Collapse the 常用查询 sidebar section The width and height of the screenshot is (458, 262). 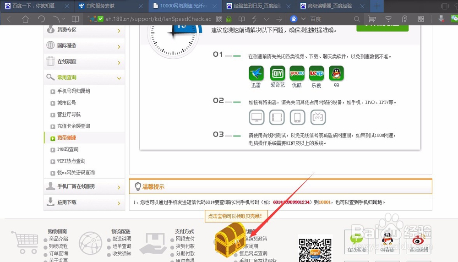click(x=84, y=77)
